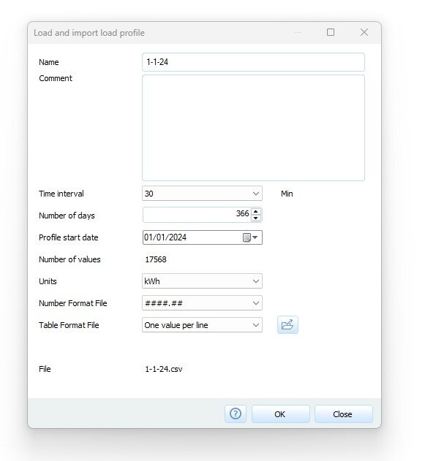The image size is (425, 461).
Task: Open the Units kWh dropdown
Action: pyautogui.click(x=256, y=281)
